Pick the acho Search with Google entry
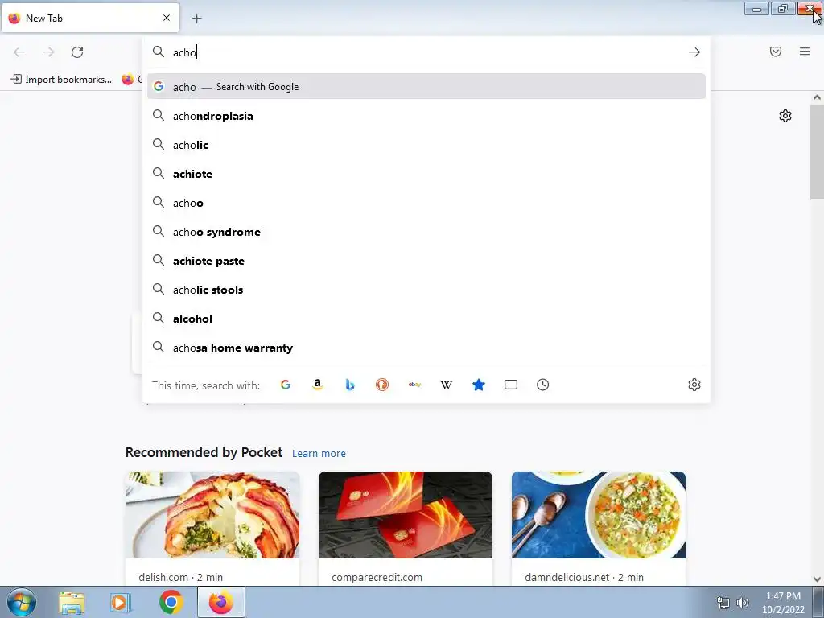824x618 pixels. pyautogui.click(x=426, y=87)
